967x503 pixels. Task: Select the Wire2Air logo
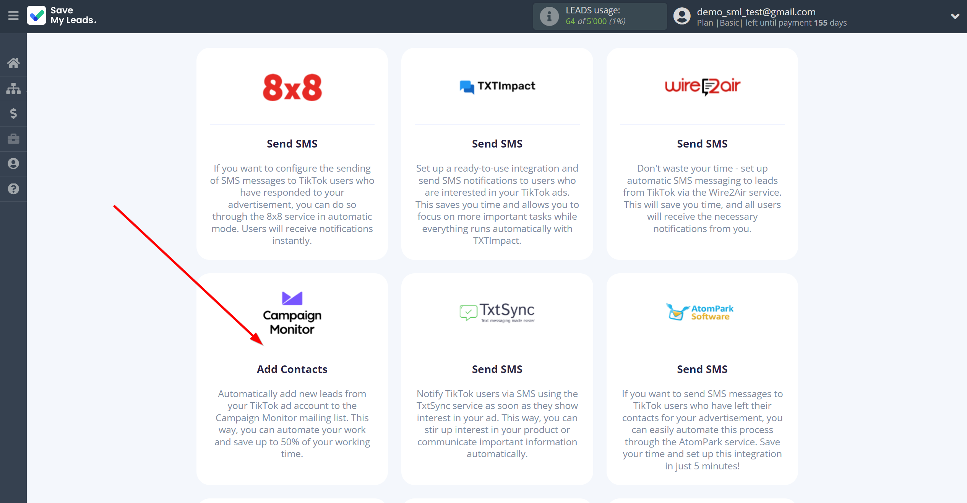[703, 86]
